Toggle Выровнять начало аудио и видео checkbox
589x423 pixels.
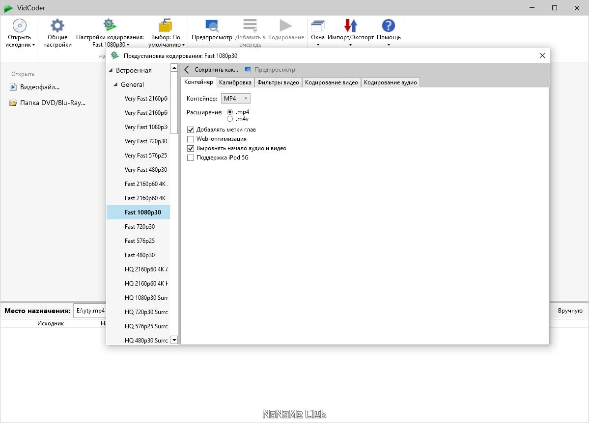[191, 148]
